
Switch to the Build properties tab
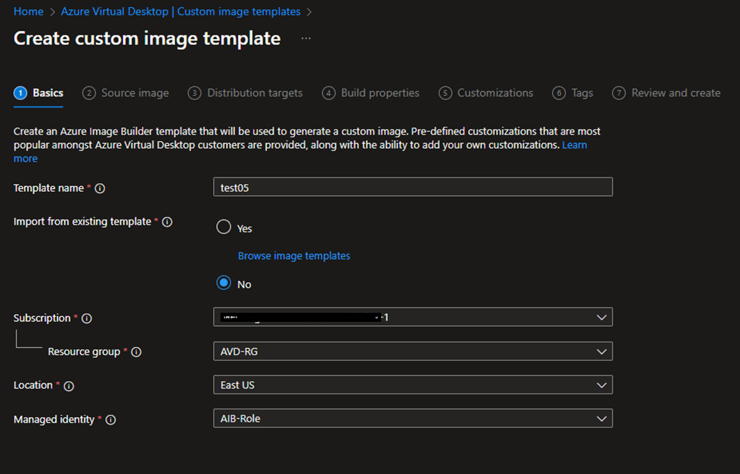(x=371, y=93)
